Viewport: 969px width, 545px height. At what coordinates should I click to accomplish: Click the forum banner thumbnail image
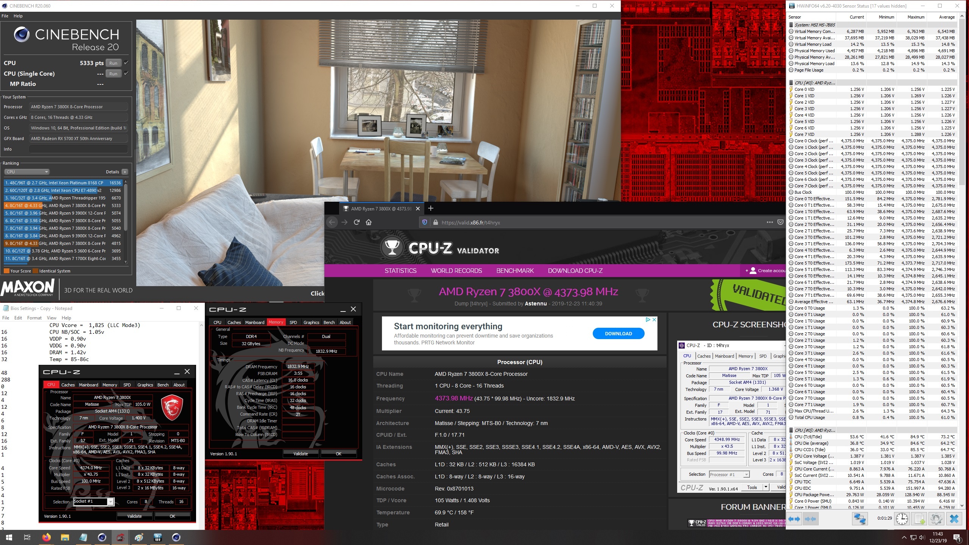point(736,523)
